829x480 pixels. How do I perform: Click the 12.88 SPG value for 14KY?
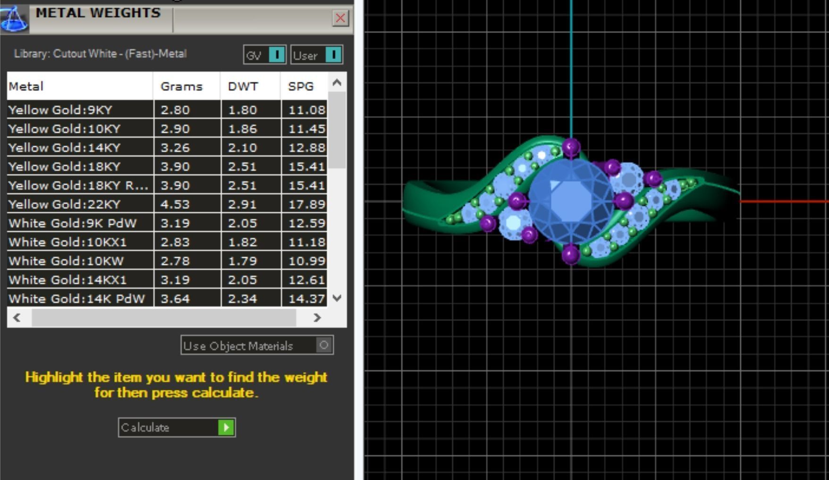[x=307, y=148]
